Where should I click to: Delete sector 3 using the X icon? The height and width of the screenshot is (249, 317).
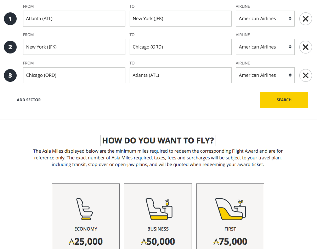(x=305, y=75)
